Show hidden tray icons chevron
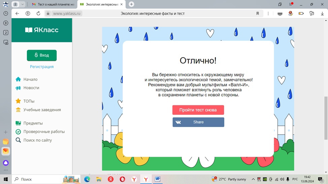 [253, 179]
